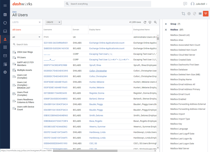Open the Devices laptop icon in sidebar
Image resolution: width=210 pixels, height=152 pixels.
tap(5, 31)
